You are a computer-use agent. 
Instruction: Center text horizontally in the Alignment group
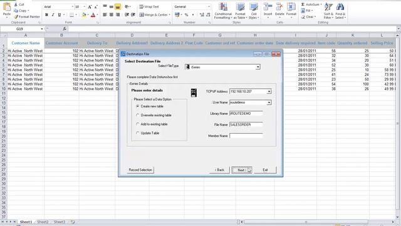[112, 15]
